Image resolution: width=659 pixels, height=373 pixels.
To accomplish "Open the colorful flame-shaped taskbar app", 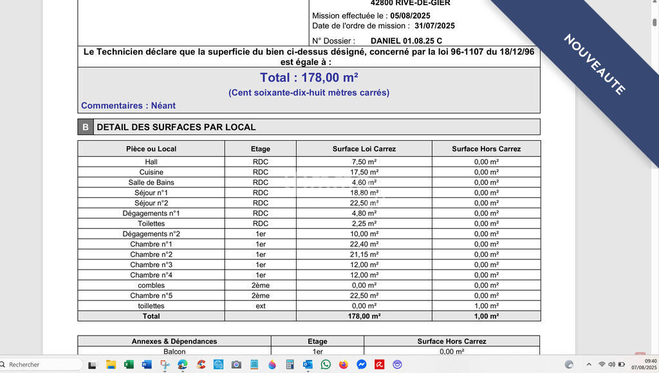I will click(x=272, y=365).
